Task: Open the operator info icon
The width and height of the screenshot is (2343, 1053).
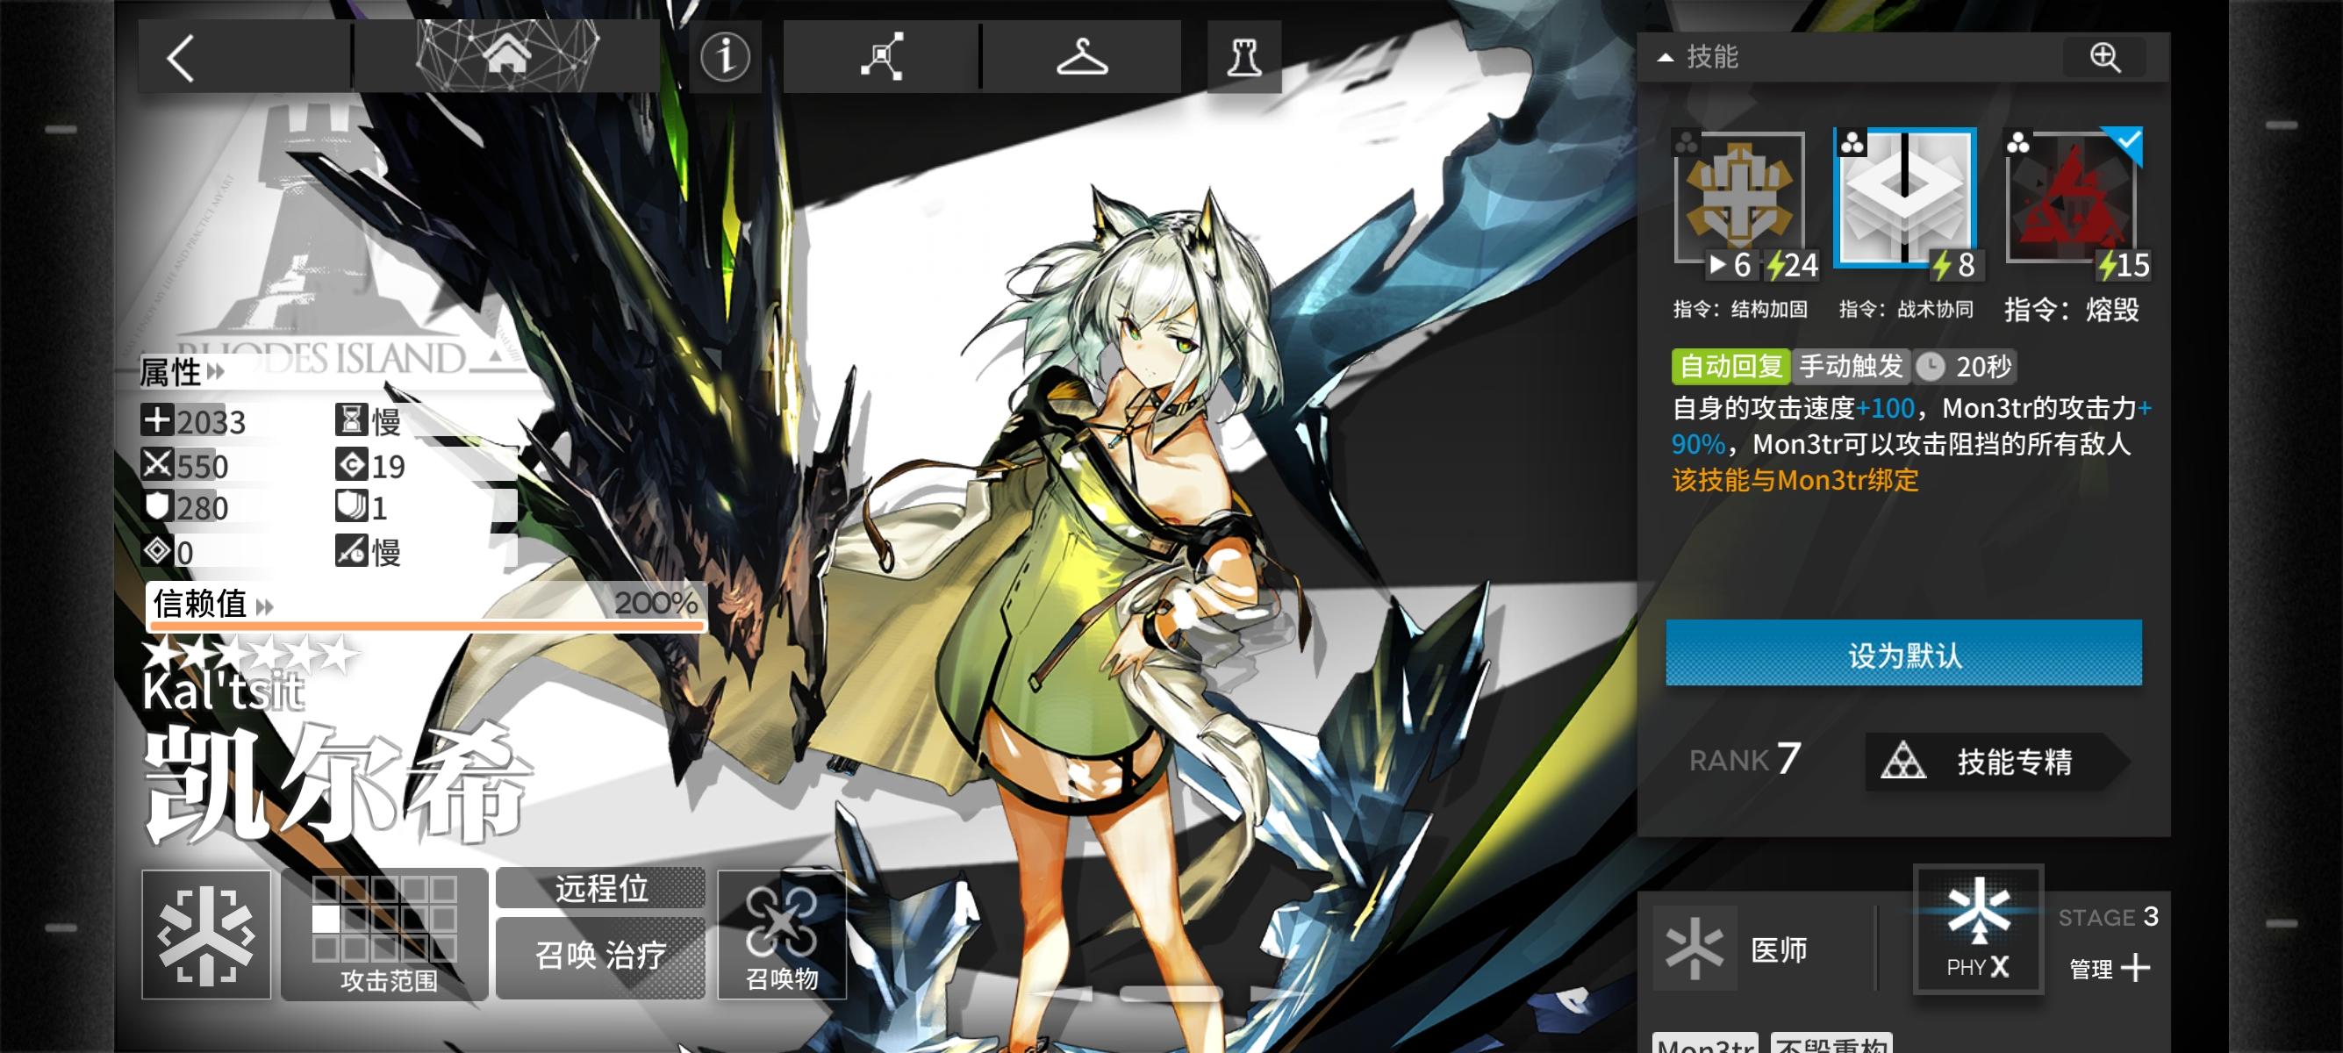Action: [x=725, y=57]
